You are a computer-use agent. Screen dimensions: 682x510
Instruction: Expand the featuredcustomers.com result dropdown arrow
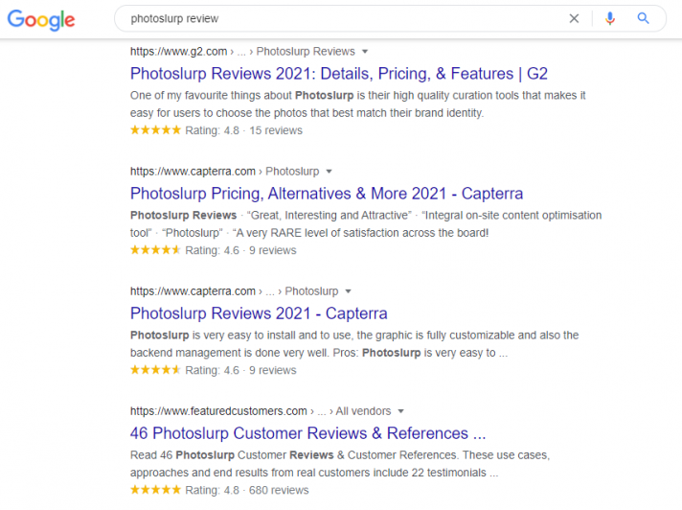click(401, 411)
